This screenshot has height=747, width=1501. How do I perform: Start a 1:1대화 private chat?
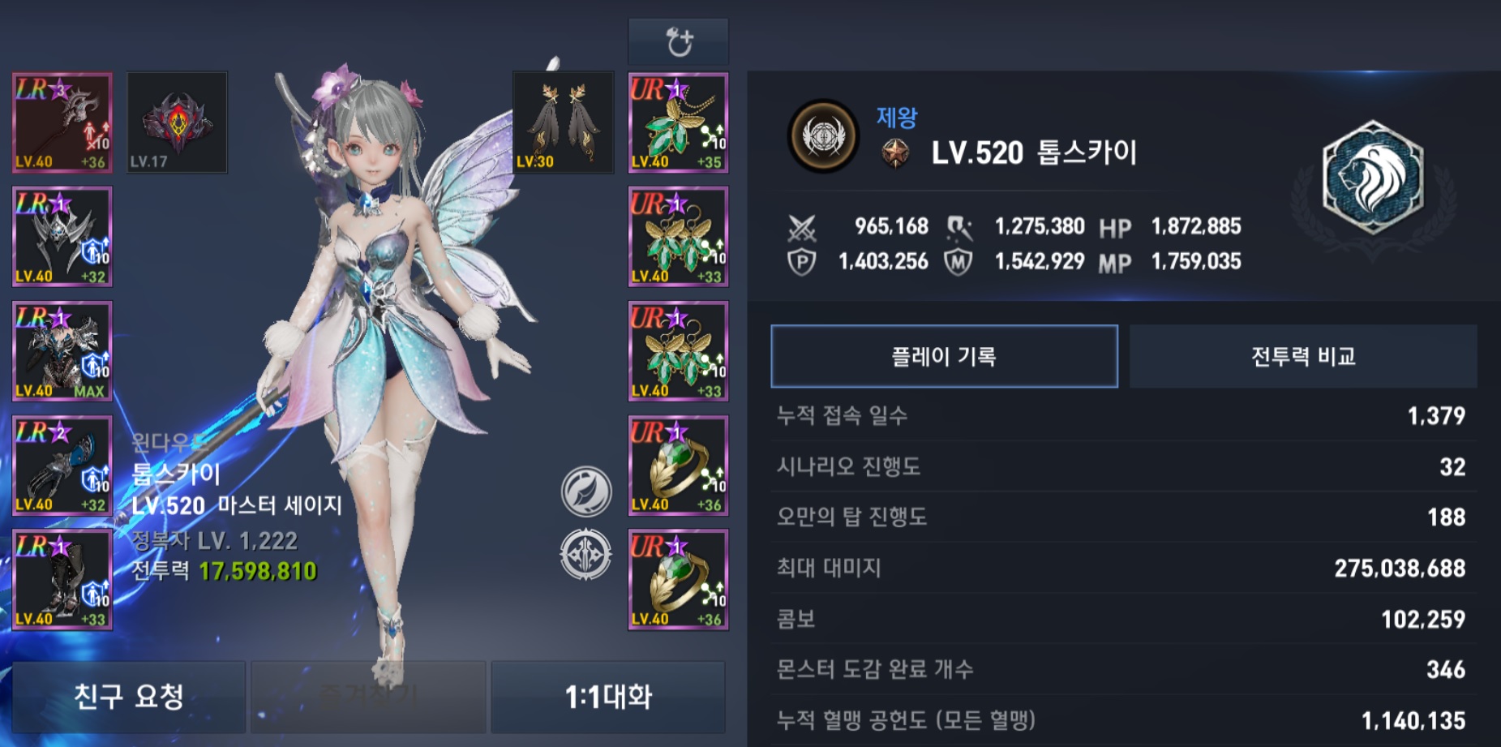click(608, 697)
